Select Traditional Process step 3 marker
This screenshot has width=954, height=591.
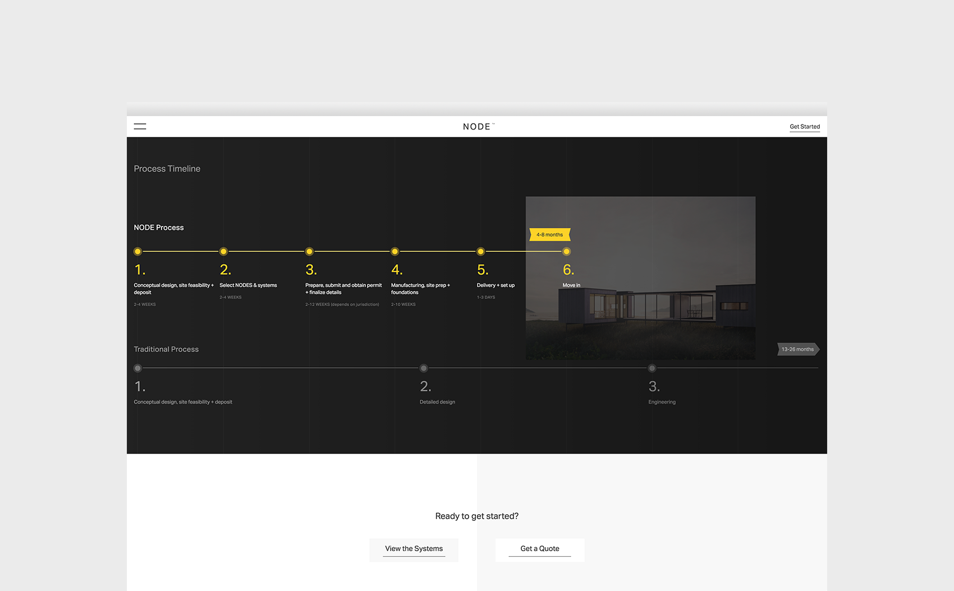[x=652, y=368]
